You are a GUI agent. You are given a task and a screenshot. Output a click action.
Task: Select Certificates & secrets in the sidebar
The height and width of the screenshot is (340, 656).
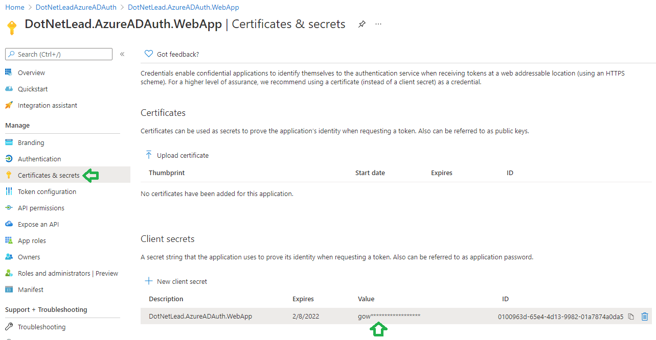(49, 175)
